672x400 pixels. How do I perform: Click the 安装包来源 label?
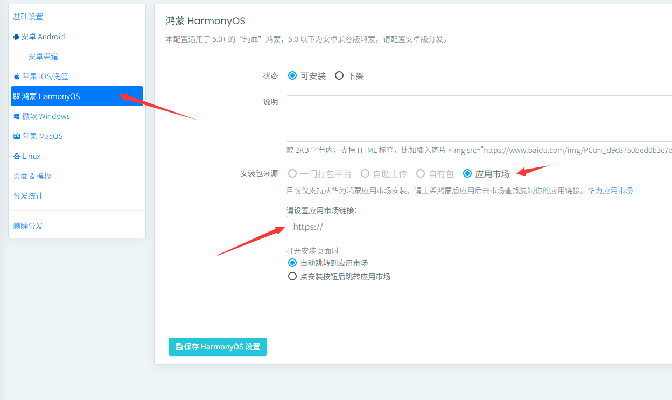[259, 173]
